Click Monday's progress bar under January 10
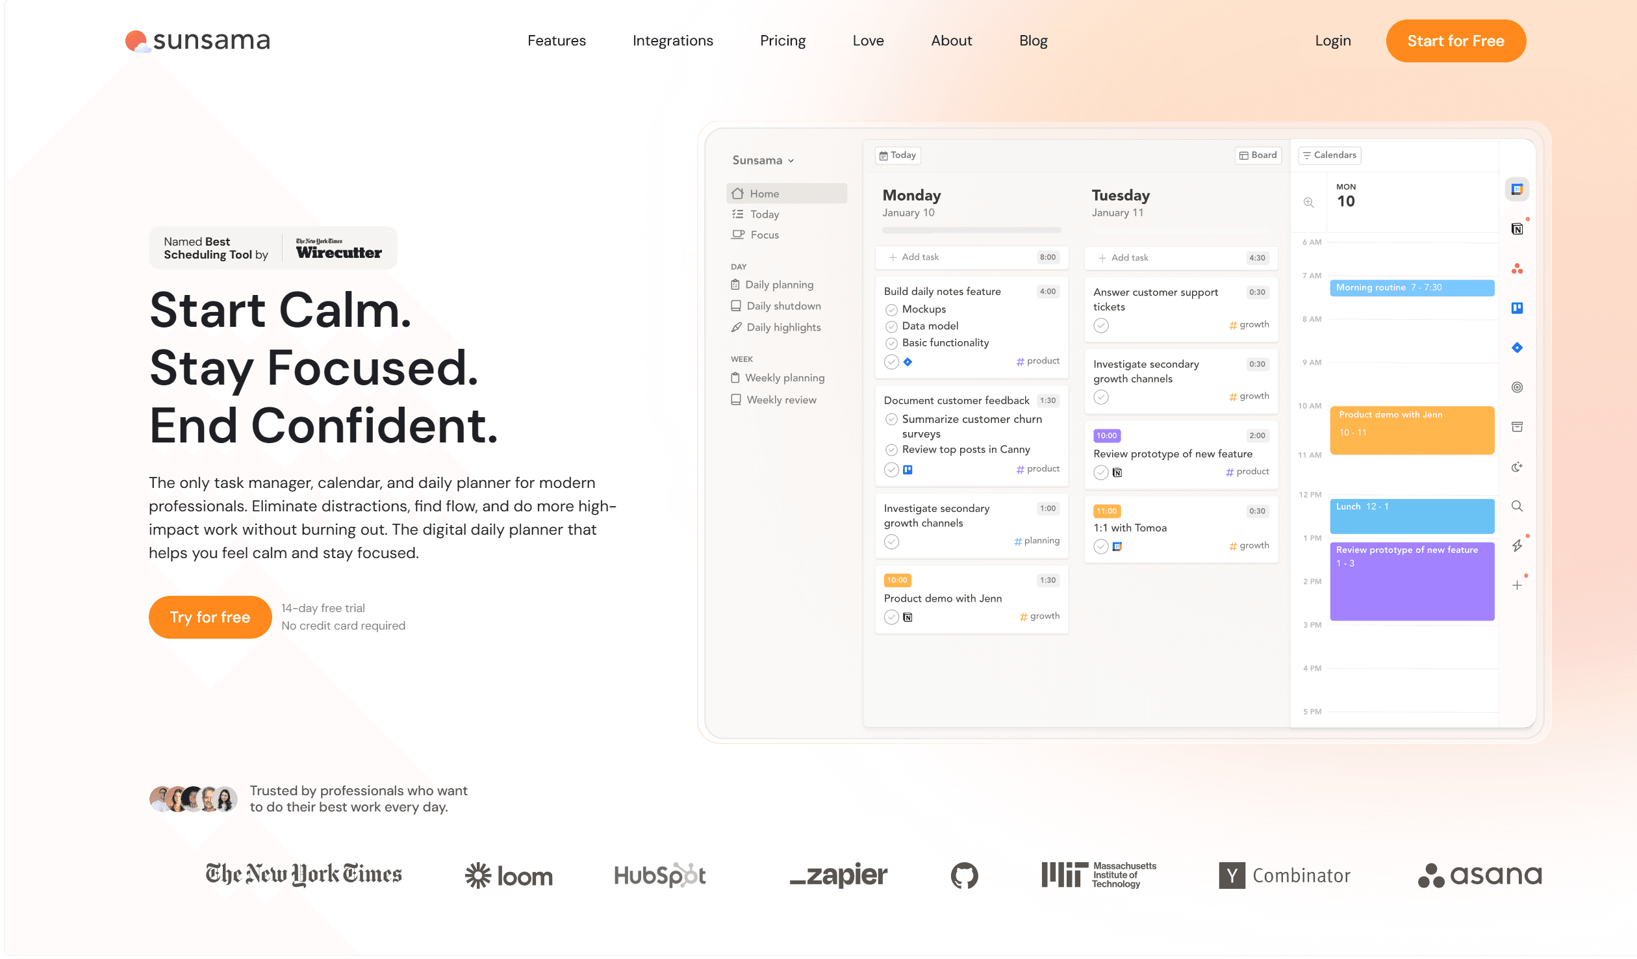Screen dimensions: 1637x959 pyautogui.click(x=971, y=231)
